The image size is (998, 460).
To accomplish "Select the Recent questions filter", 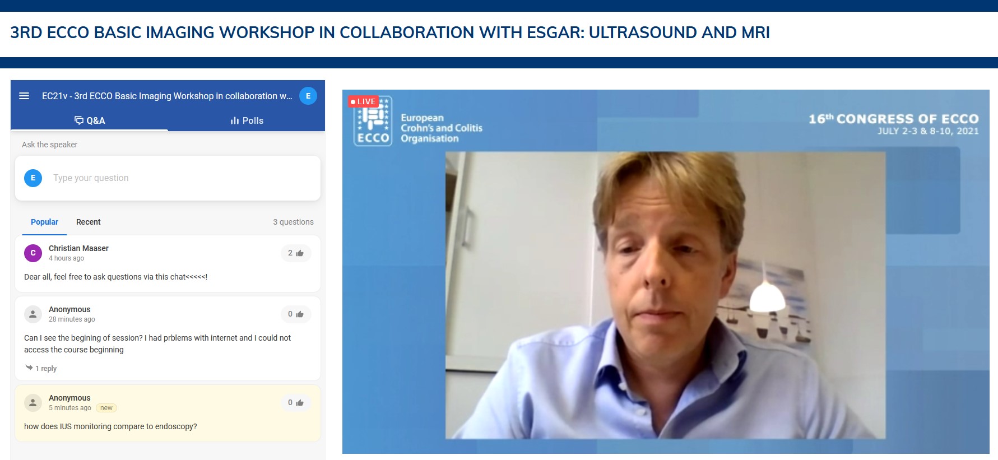I will 89,222.
